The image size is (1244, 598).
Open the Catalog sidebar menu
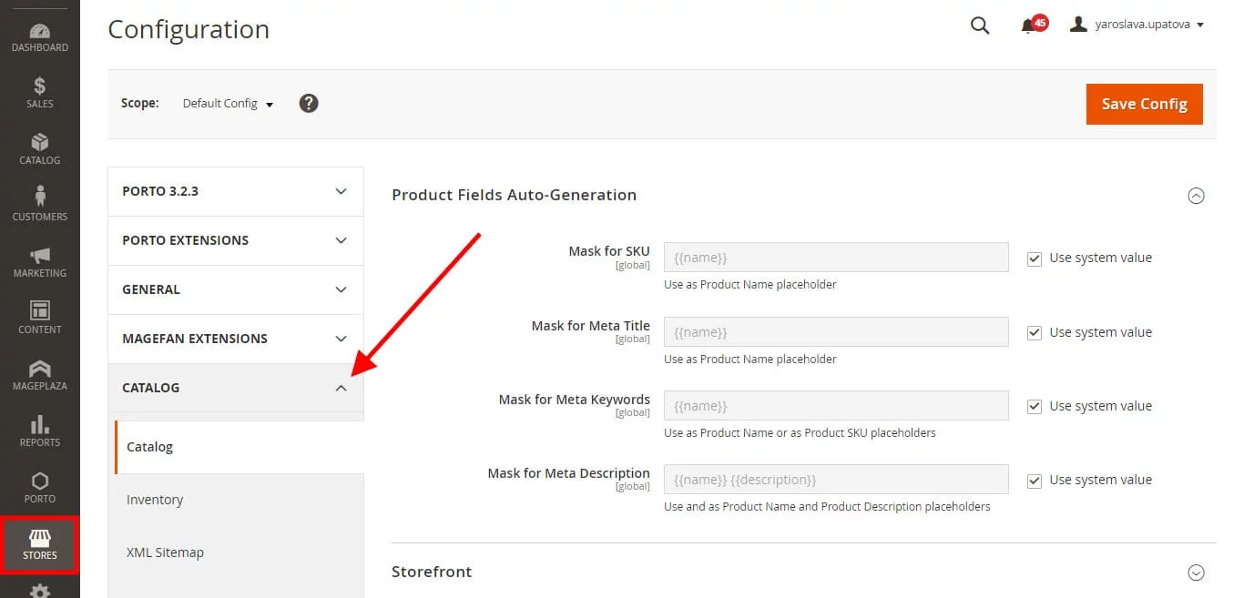[39, 150]
